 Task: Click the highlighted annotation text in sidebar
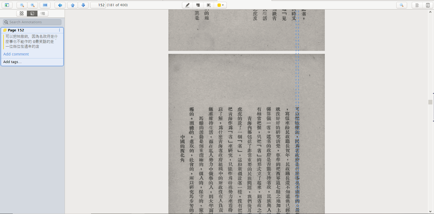pyautogui.click(x=32, y=41)
